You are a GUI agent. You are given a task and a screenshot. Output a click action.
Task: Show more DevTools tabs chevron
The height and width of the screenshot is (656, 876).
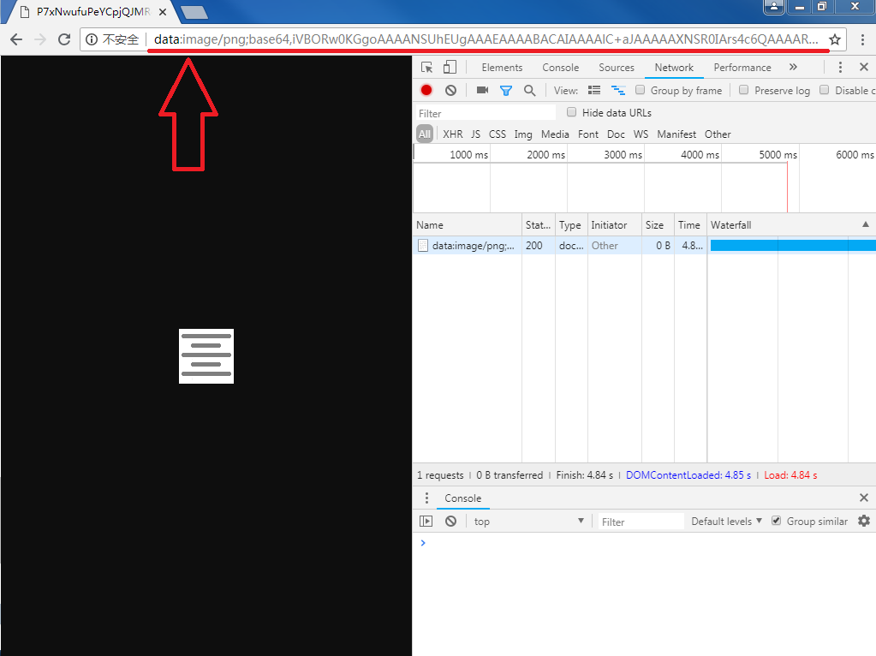click(x=793, y=68)
